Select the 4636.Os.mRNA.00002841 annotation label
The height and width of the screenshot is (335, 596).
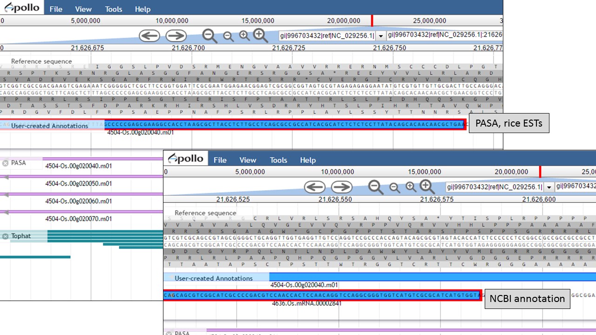pos(307,303)
